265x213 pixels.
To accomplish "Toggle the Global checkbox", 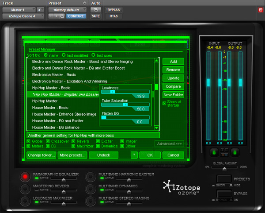I will [28, 141].
